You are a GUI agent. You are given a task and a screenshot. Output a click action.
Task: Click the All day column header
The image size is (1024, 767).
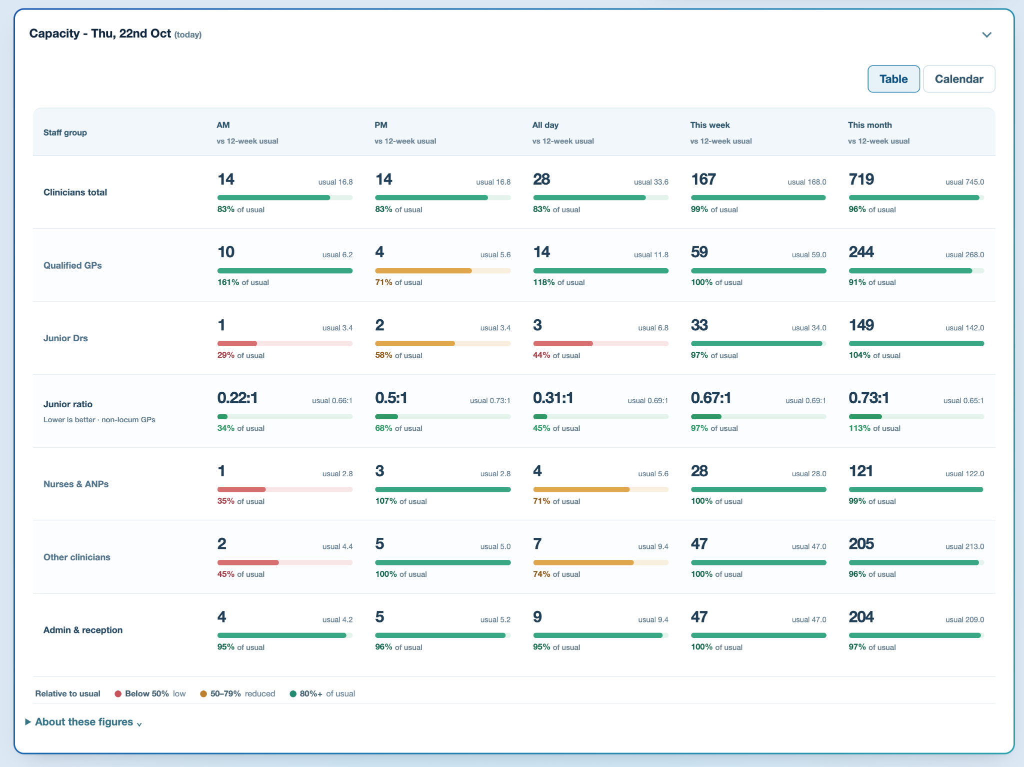tap(545, 125)
